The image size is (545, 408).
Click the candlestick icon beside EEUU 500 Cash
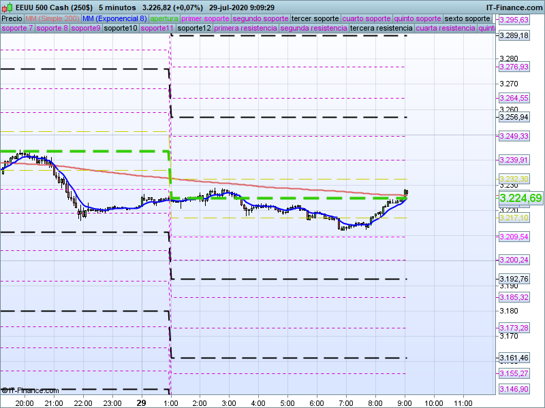coord(7,7)
